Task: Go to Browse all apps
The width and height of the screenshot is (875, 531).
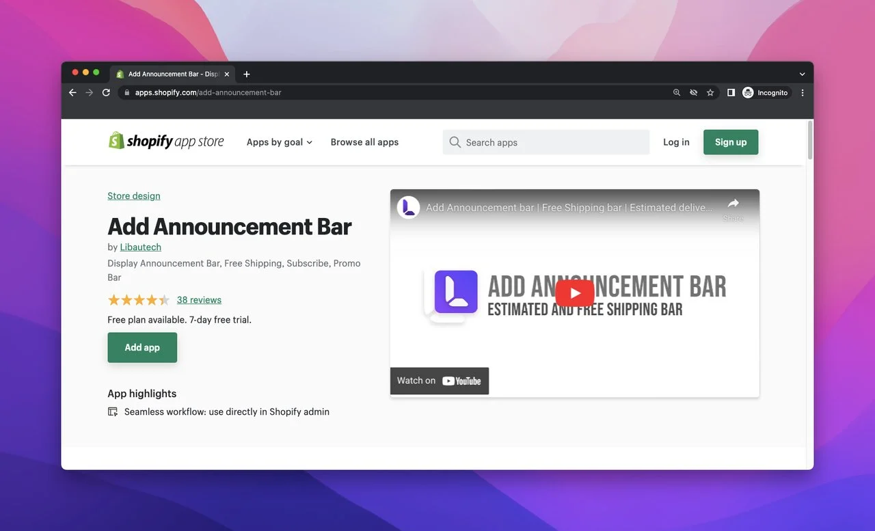Action: [x=364, y=142]
